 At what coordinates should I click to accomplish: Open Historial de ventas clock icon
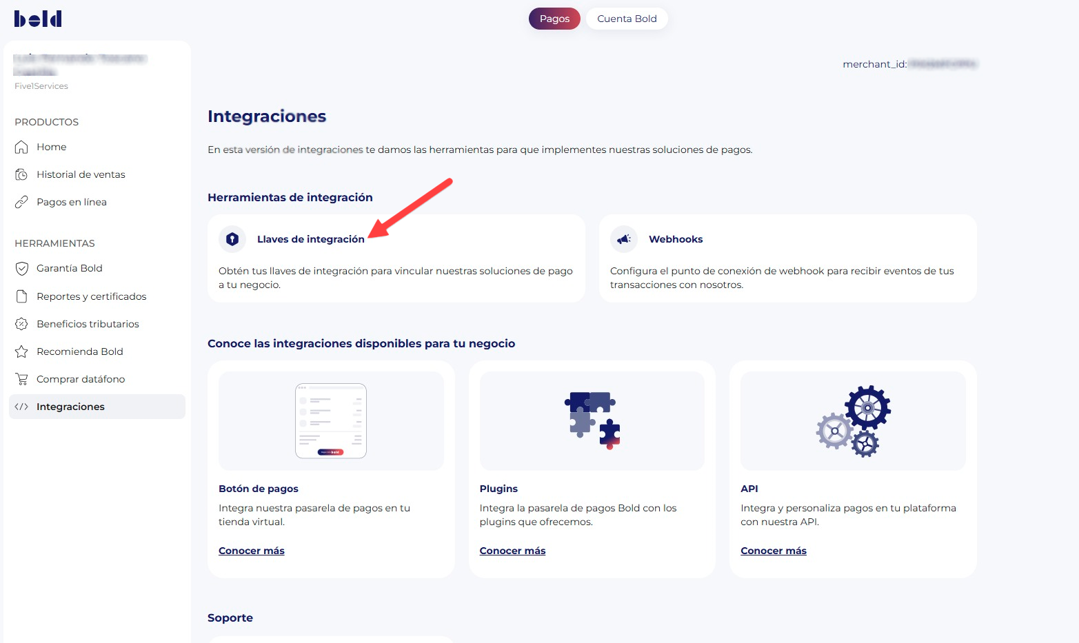(x=21, y=174)
